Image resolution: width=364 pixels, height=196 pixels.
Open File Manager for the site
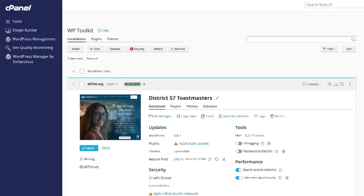pyautogui.click(x=160, y=116)
